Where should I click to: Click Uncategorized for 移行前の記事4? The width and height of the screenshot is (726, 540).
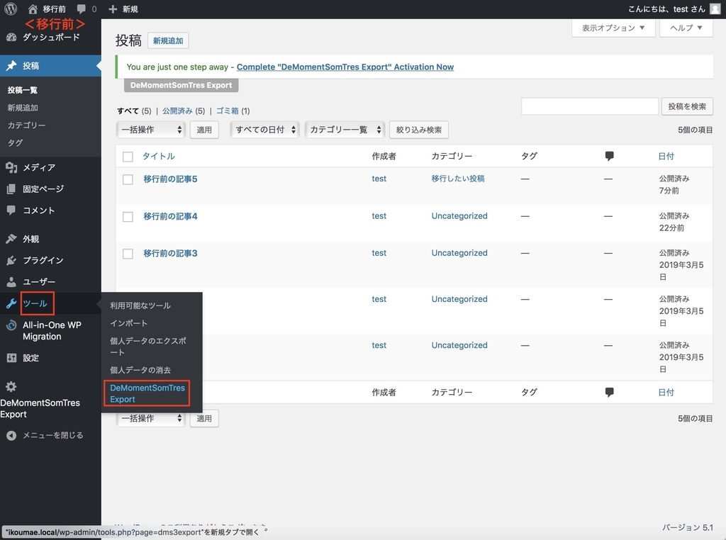click(459, 216)
